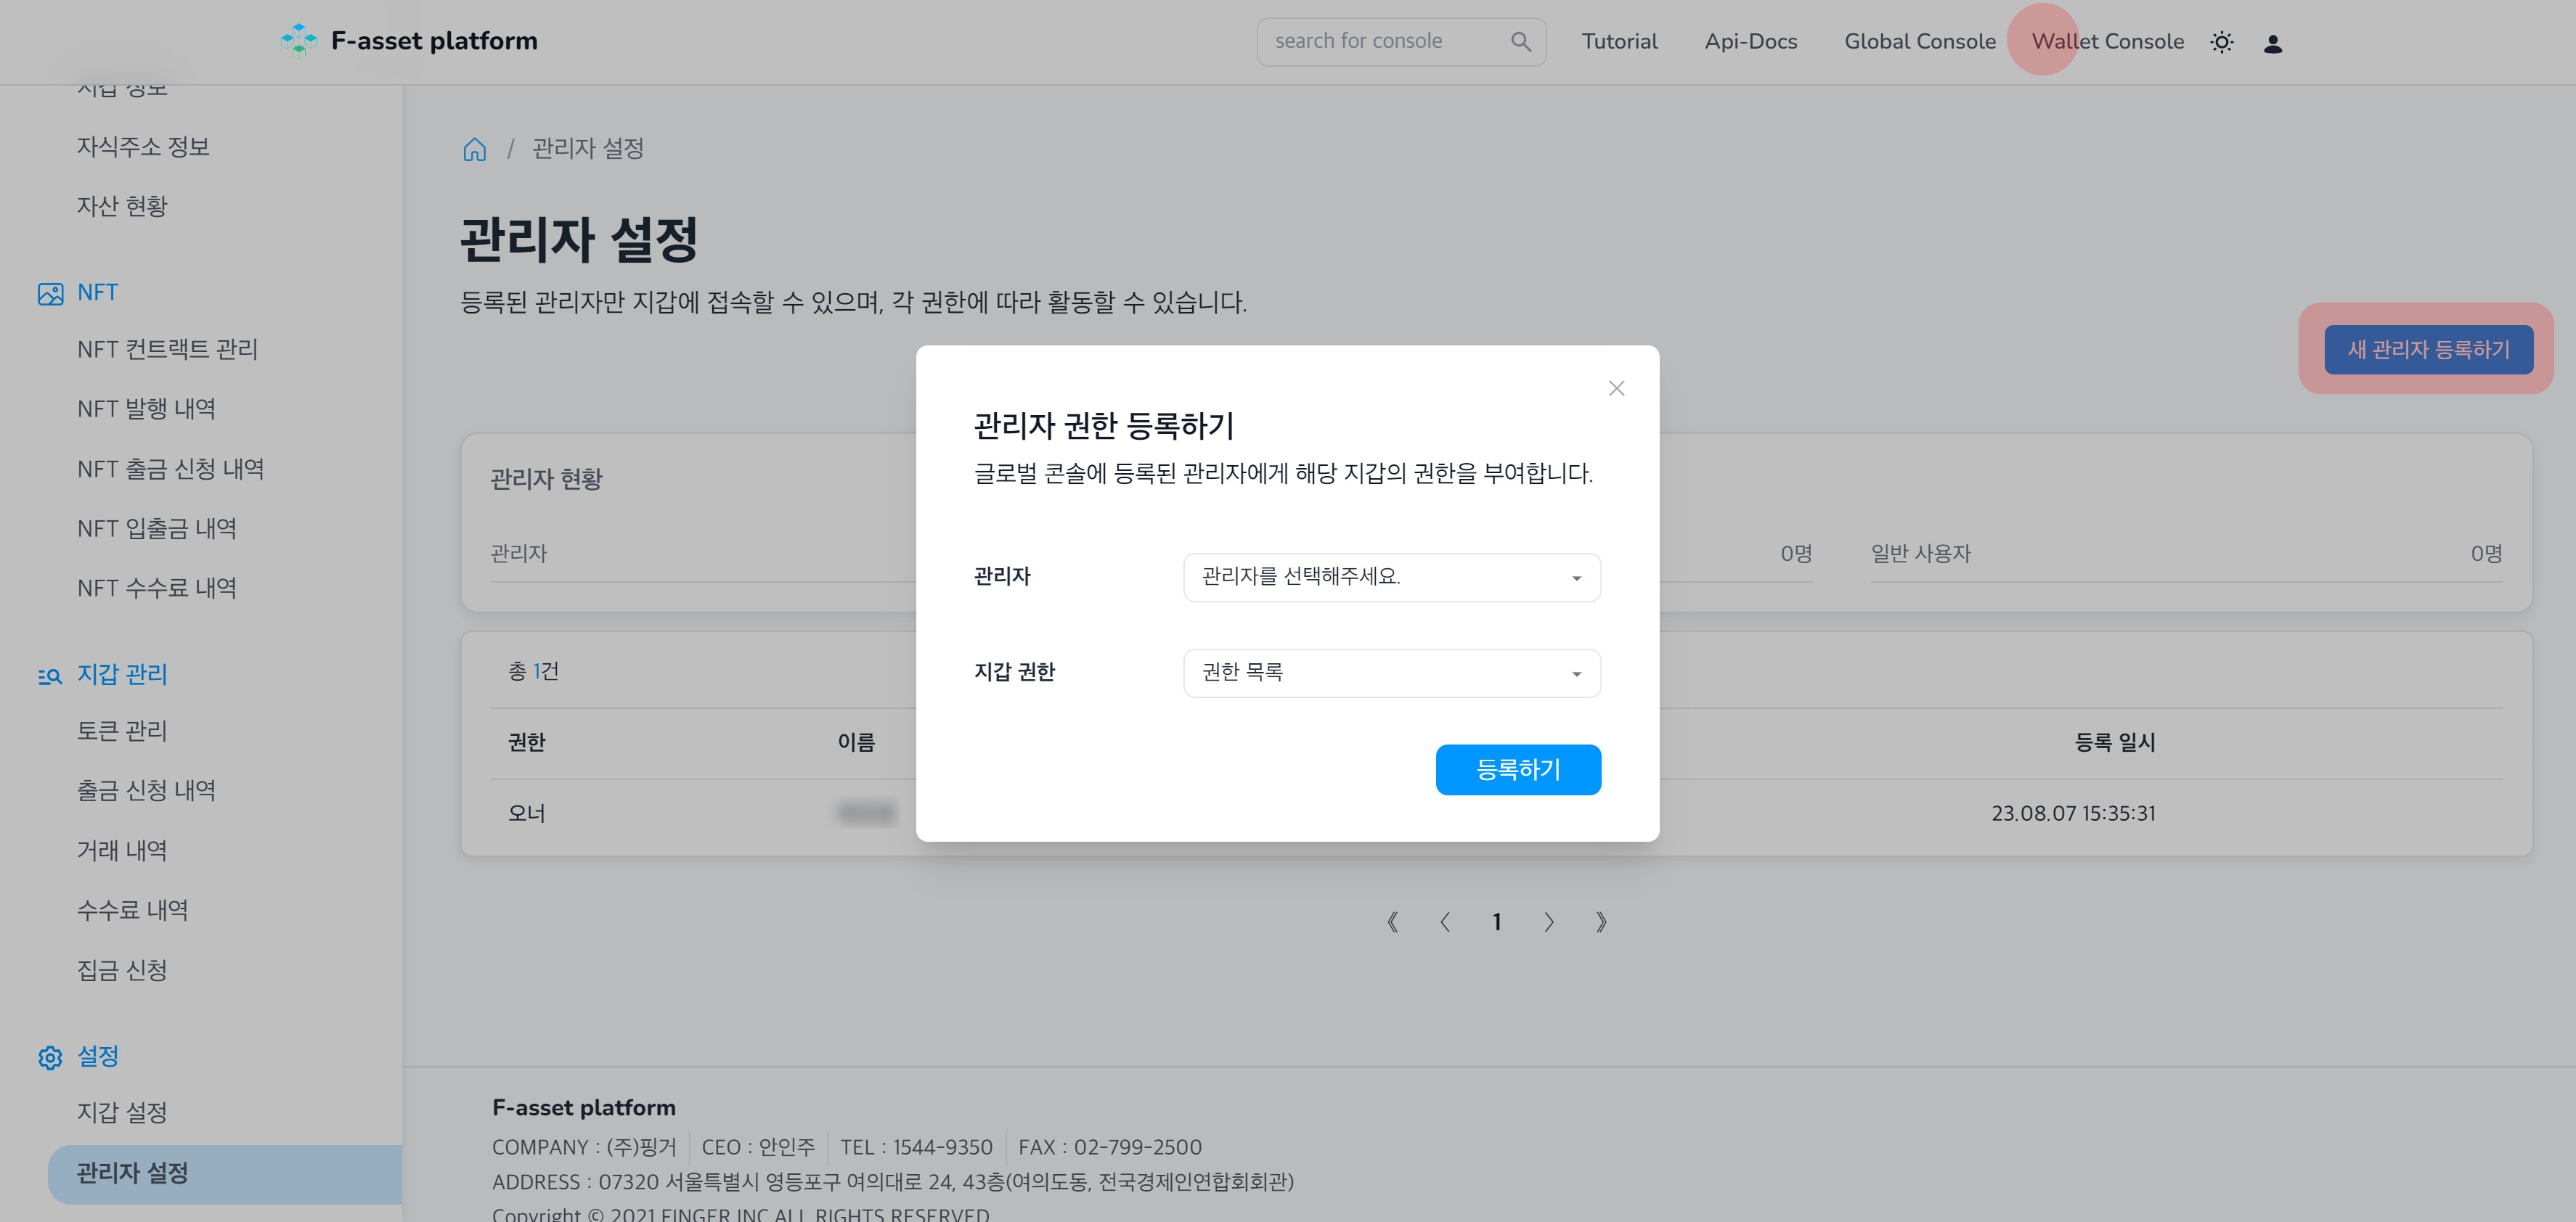2576x1222 pixels.
Task: Navigate to last page using pagination
Action: pyautogui.click(x=1602, y=922)
